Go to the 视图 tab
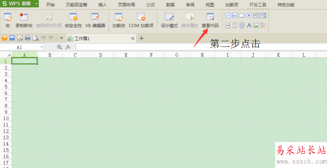327x168 pixels. 210,5
